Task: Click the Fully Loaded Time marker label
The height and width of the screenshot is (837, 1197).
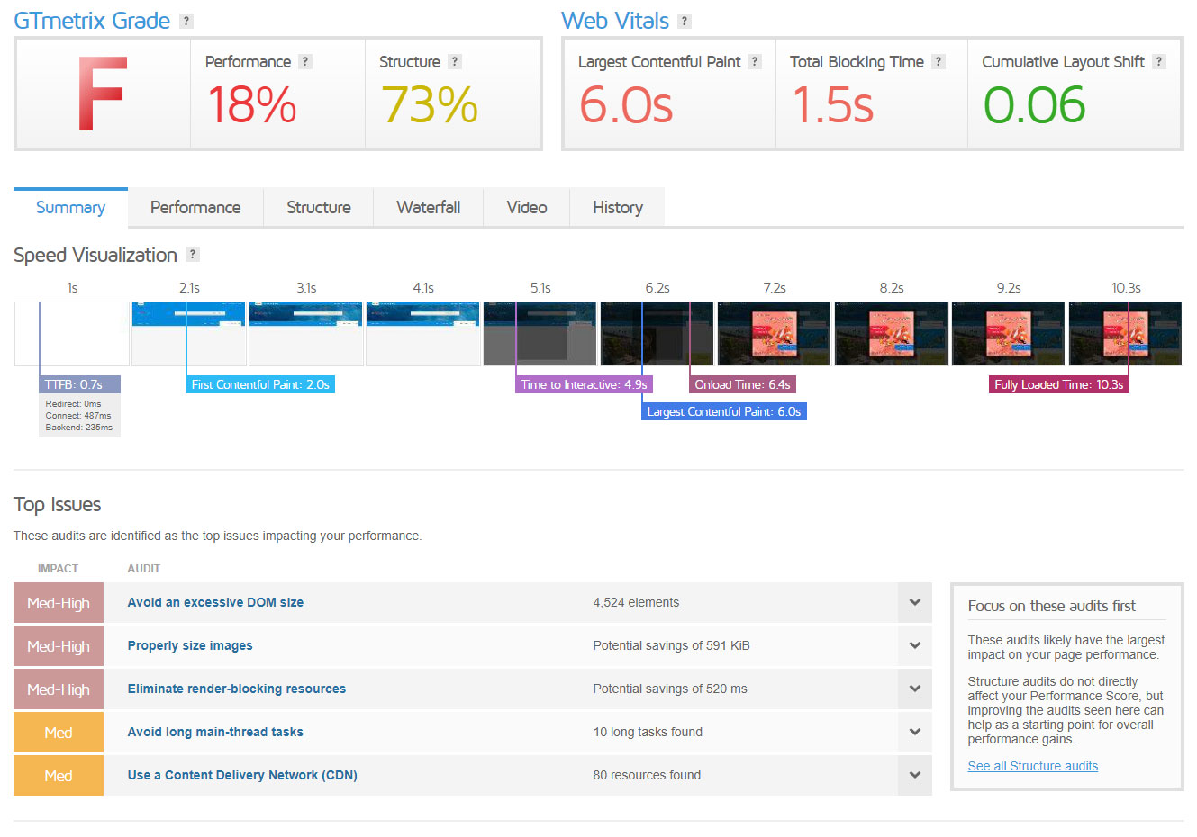Action: [x=1058, y=384]
